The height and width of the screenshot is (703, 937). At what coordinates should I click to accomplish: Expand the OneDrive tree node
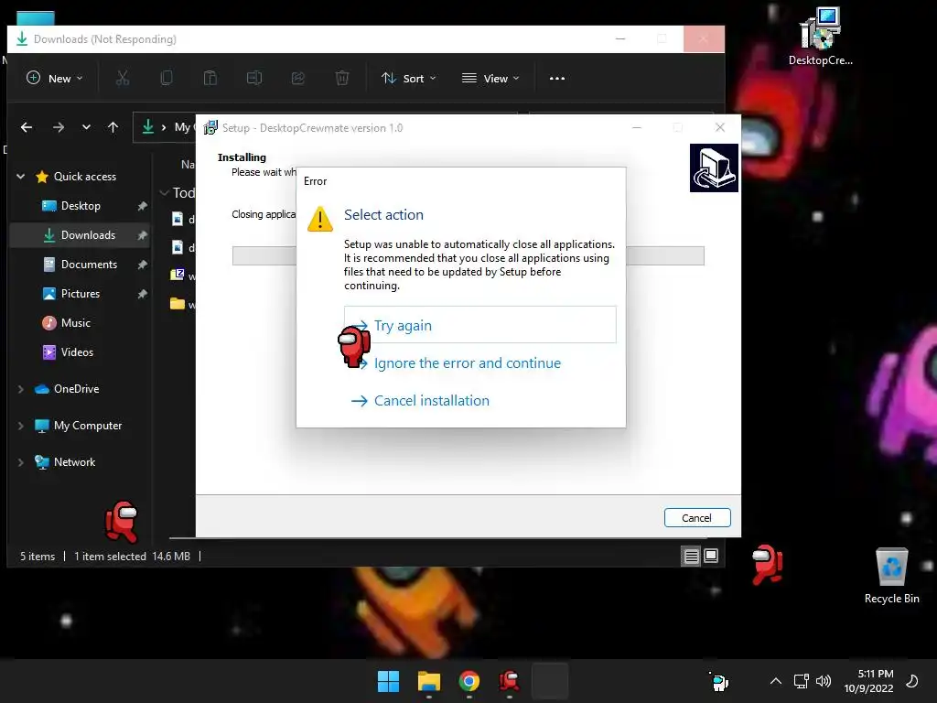(x=21, y=388)
